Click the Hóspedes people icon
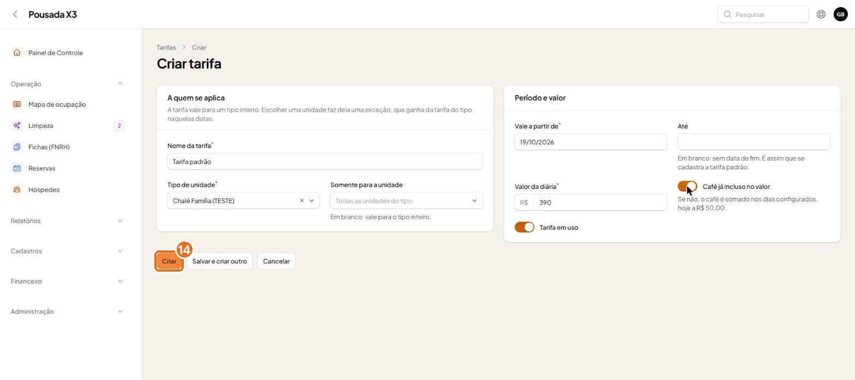This screenshot has height=380, width=855. [17, 190]
